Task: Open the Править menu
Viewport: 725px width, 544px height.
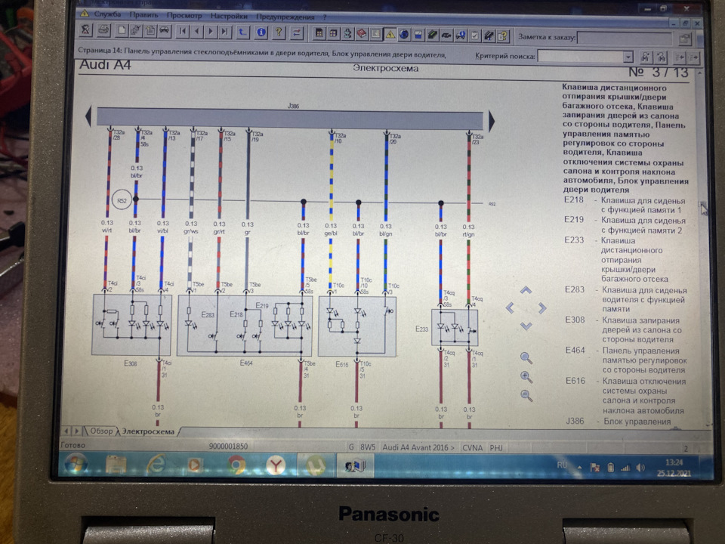Action: pyautogui.click(x=143, y=15)
